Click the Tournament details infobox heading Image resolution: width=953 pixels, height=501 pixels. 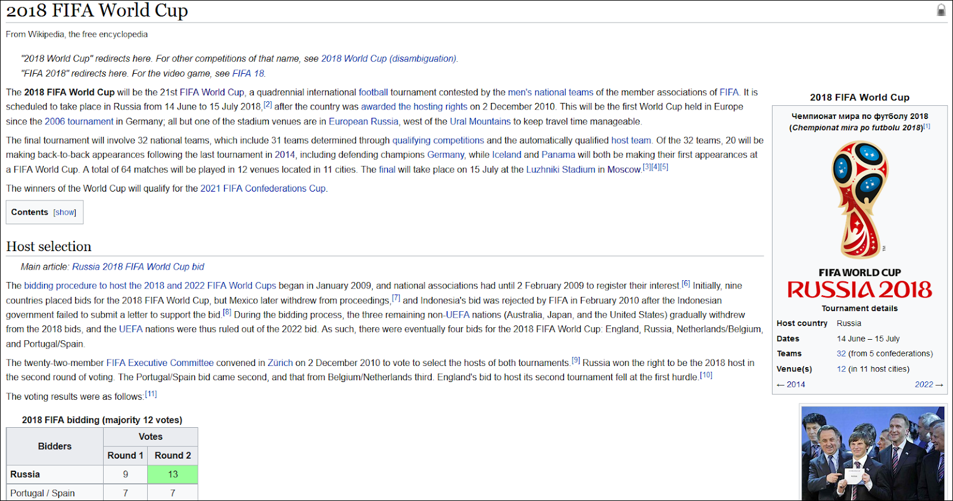[x=859, y=308]
